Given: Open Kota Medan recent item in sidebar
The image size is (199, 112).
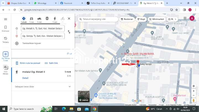Looking at the screenshot, I should click(6, 70).
